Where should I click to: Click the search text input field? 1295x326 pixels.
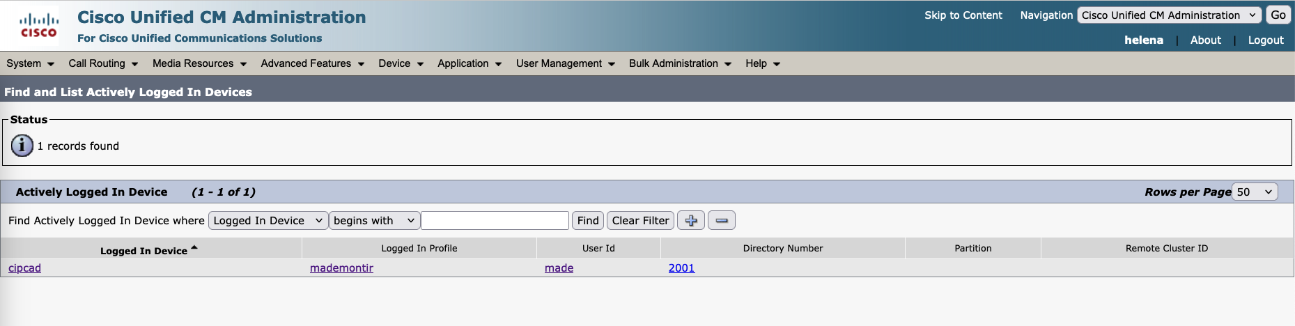[495, 221]
